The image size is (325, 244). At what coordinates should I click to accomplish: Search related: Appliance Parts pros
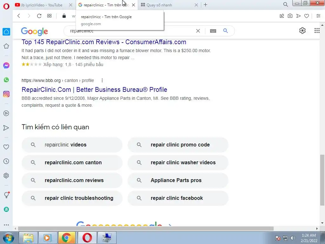point(178,180)
